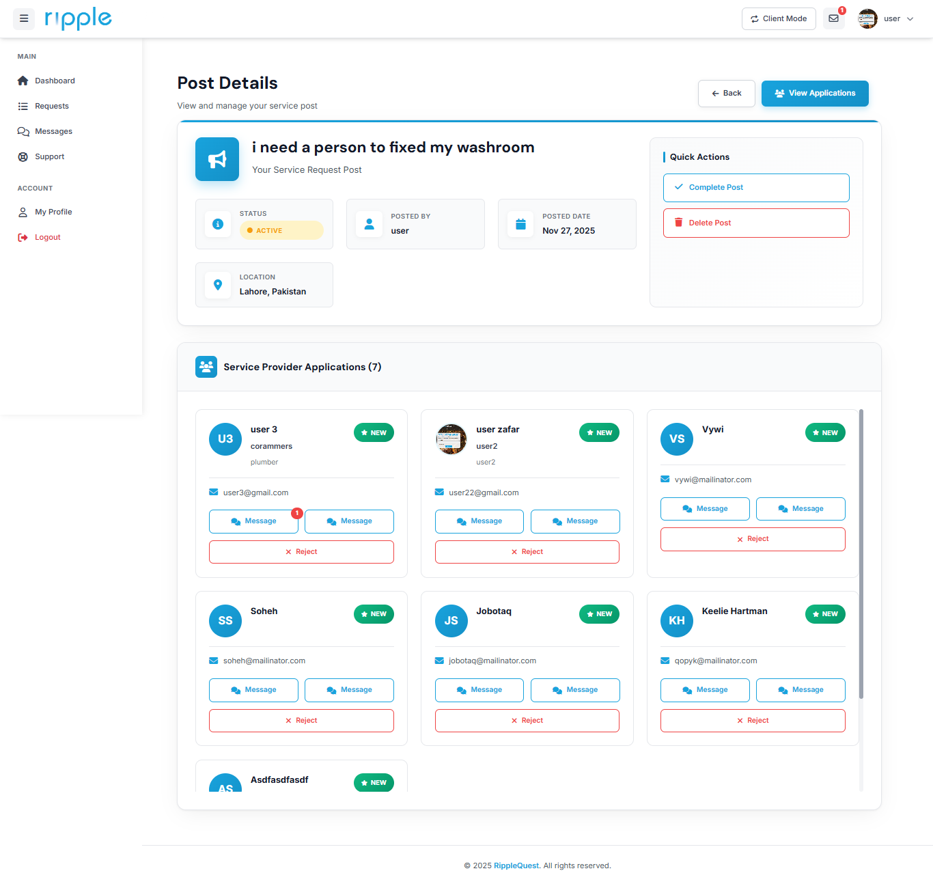Click the location pin icon

pyautogui.click(x=218, y=285)
